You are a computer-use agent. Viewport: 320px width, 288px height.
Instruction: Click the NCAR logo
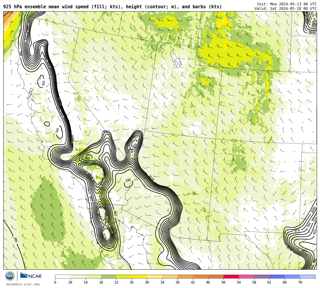tap(31, 276)
